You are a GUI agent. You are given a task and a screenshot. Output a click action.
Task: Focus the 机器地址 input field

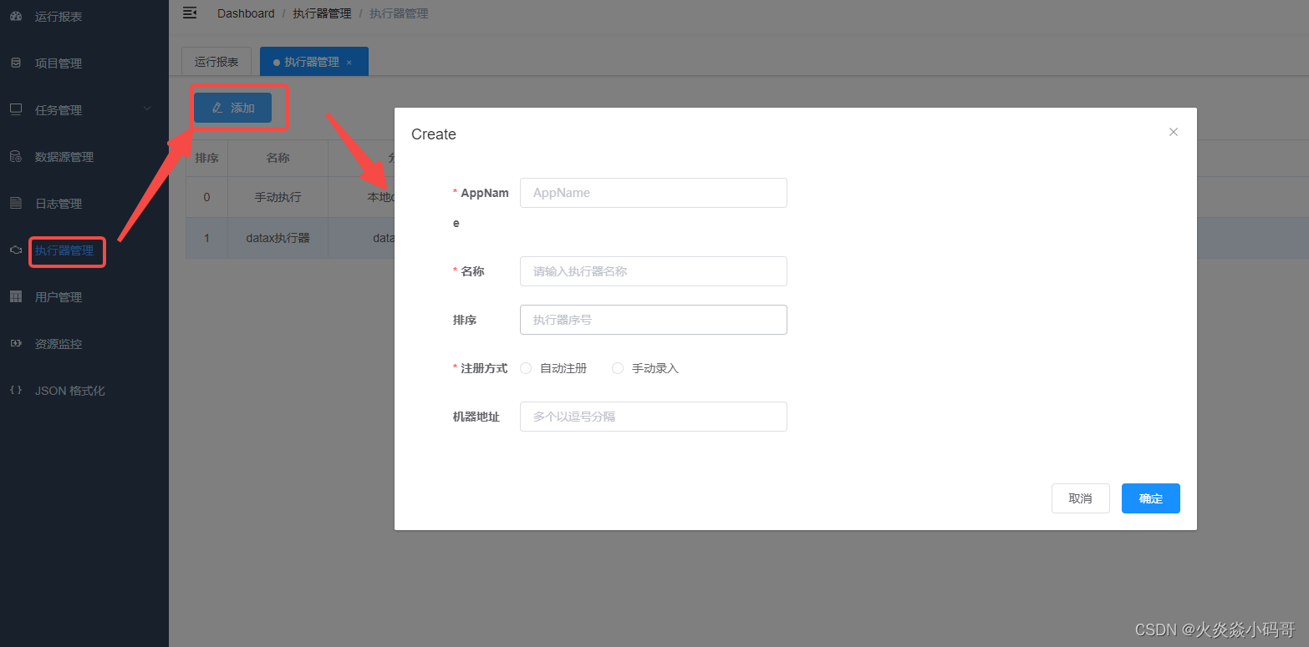click(654, 417)
